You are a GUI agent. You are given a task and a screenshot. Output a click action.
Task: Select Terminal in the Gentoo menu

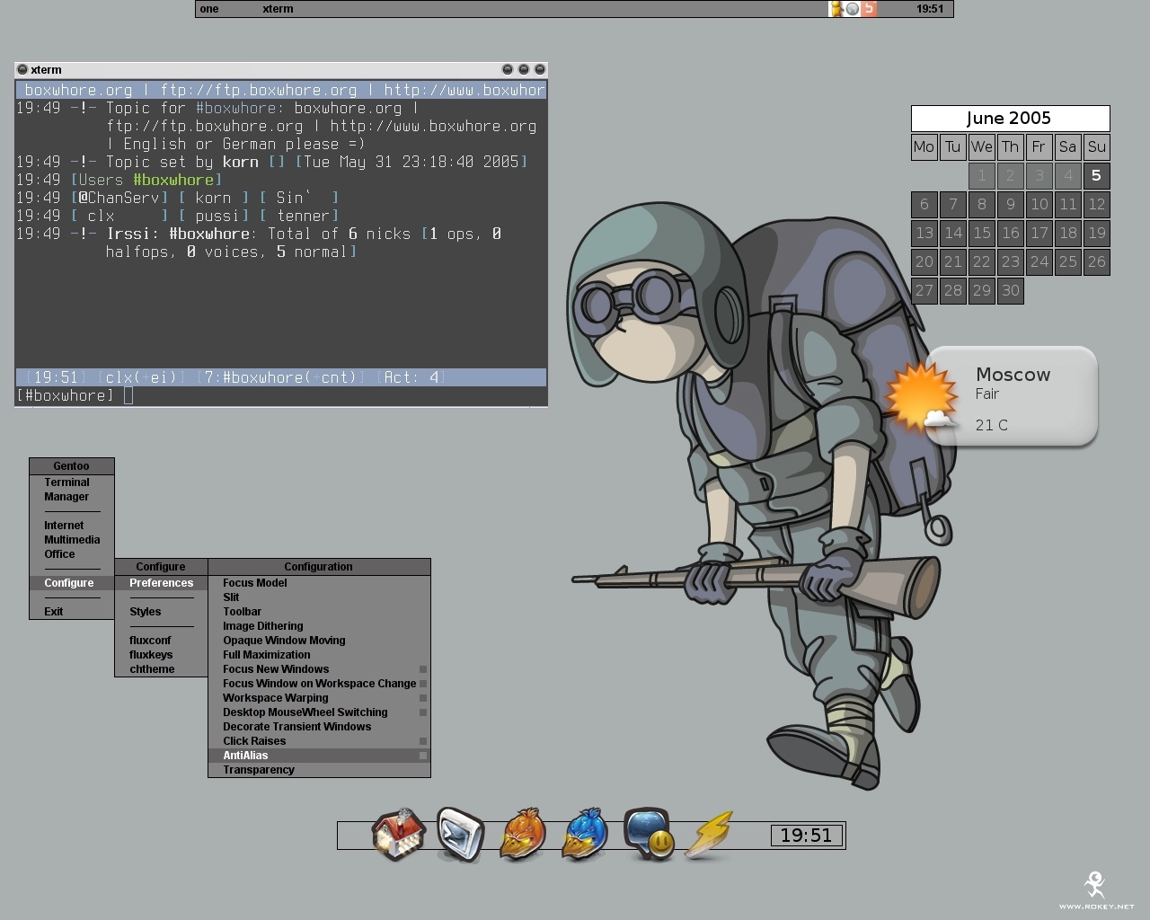click(x=72, y=482)
